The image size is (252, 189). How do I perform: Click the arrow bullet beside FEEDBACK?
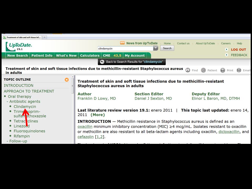coord(227,55)
